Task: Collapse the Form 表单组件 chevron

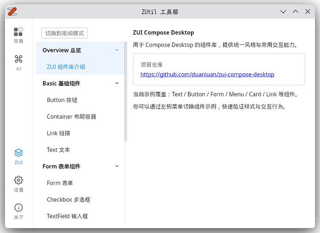Action: pyautogui.click(x=117, y=166)
